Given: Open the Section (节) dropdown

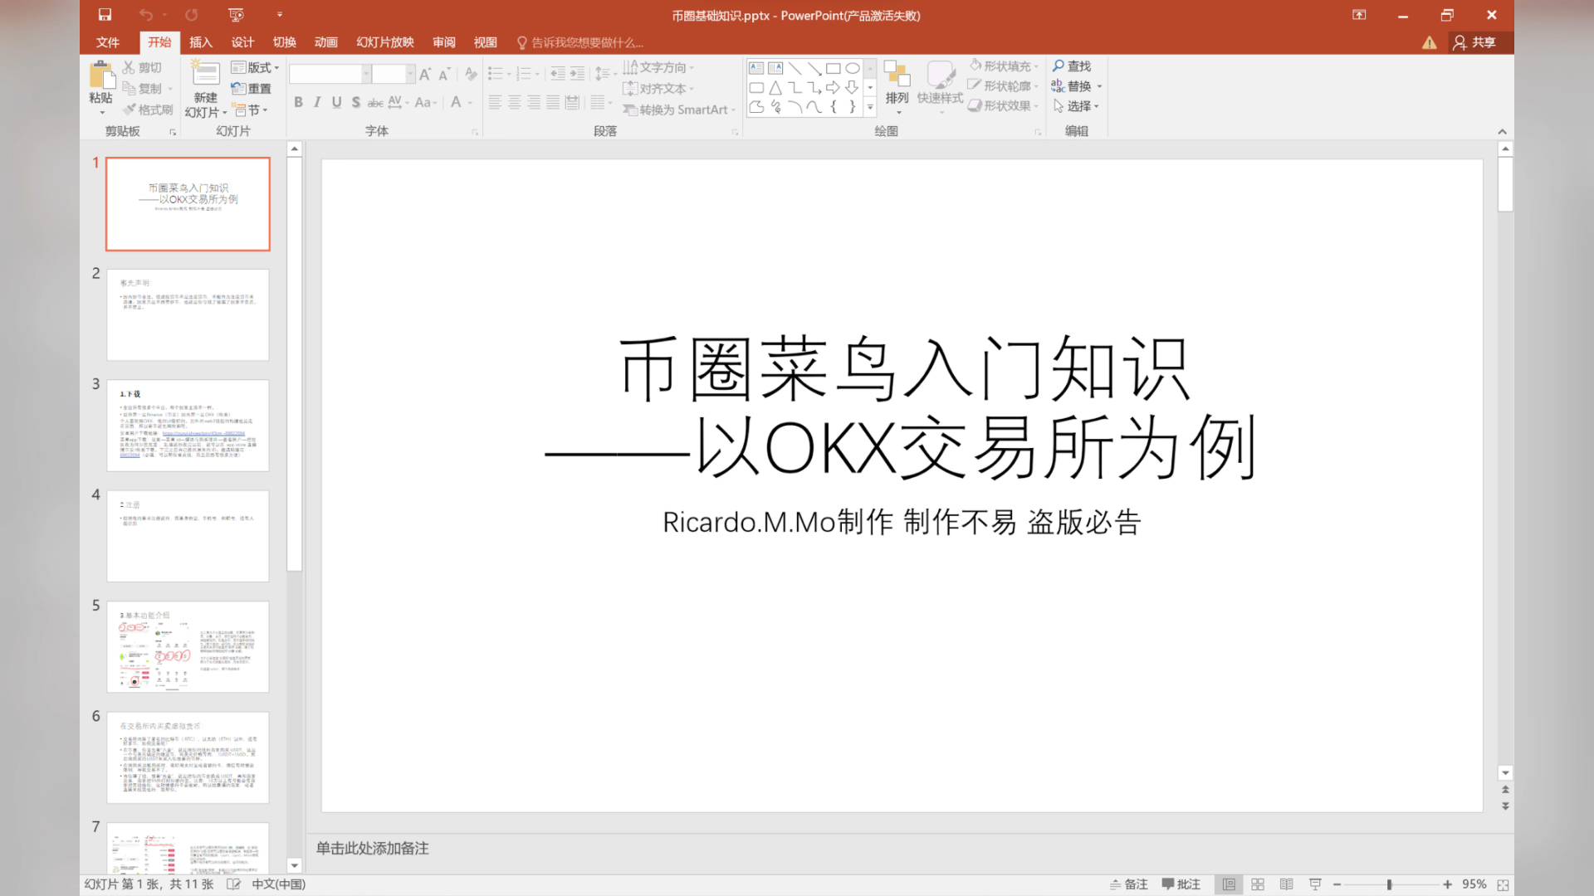Looking at the screenshot, I should click(x=250, y=110).
